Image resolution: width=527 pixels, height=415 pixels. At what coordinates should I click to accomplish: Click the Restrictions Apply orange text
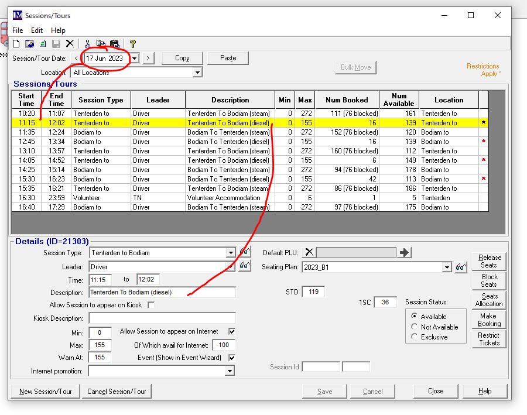(483, 70)
